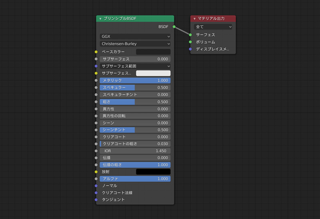The height and width of the screenshot is (219, 320).
Task: Click the IOR value field
Action: (135, 151)
